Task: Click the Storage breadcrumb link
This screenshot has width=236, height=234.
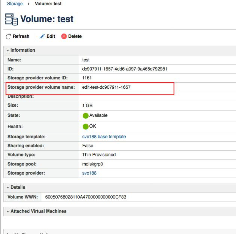Action: [15, 4]
